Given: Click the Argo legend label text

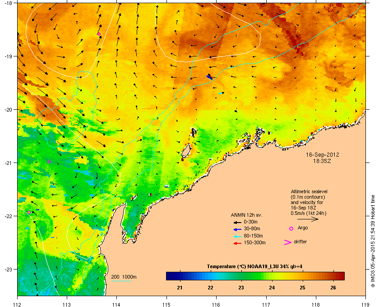Looking at the screenshot, I should (x=303, y=228).
